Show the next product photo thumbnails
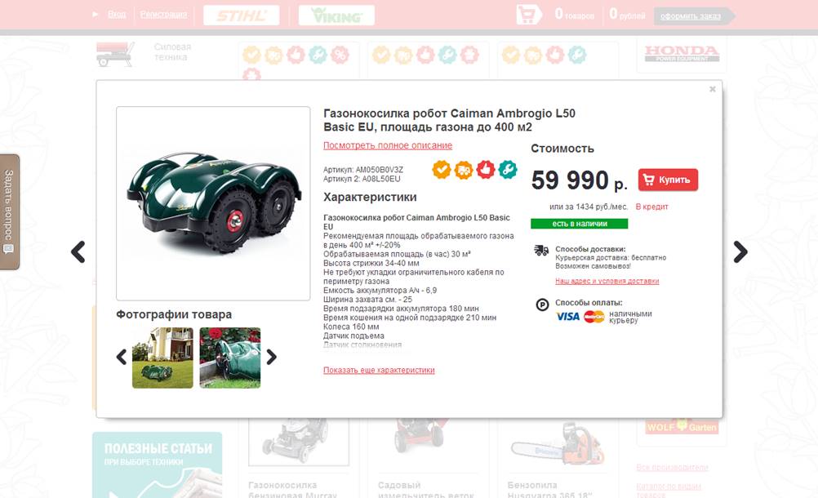 (271, 358)
